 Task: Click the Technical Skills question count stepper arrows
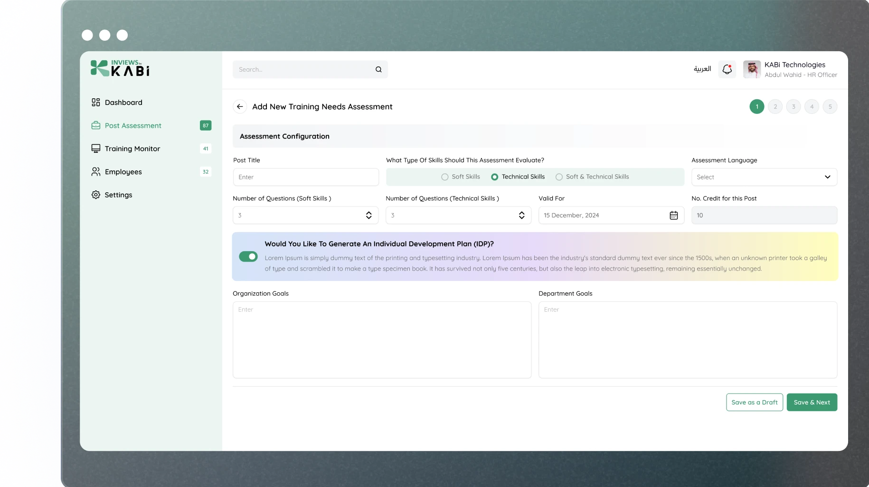click(x=521, y=215)
